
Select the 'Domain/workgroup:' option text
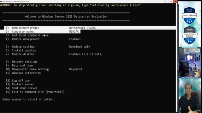[x=25, y=28]
